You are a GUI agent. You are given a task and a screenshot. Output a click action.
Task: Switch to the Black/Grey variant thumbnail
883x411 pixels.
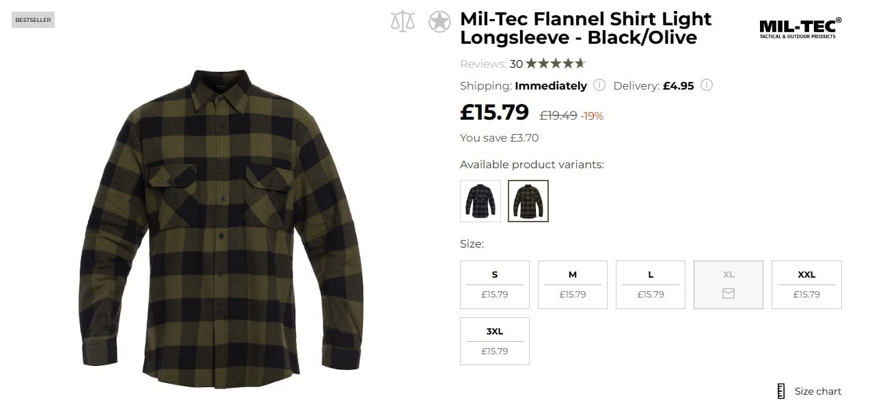(480, 200)
